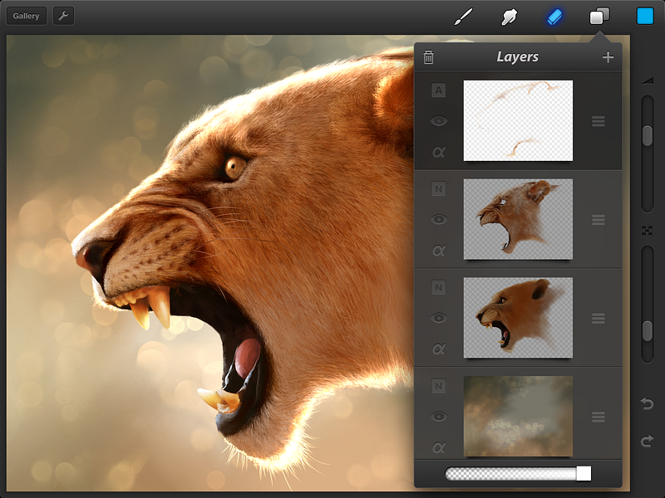Image resolution: width=665 pixels, height=498 pixels.
Task: Open blend mode N of background layer
Action: pyautogui.click(x=439, y=386)
